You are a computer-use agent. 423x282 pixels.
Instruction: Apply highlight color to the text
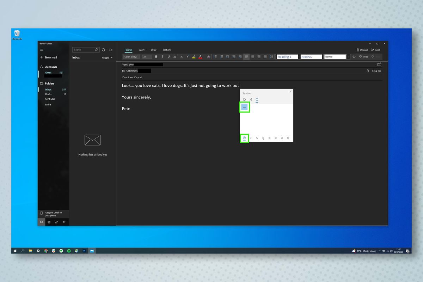tap(194, 56)
